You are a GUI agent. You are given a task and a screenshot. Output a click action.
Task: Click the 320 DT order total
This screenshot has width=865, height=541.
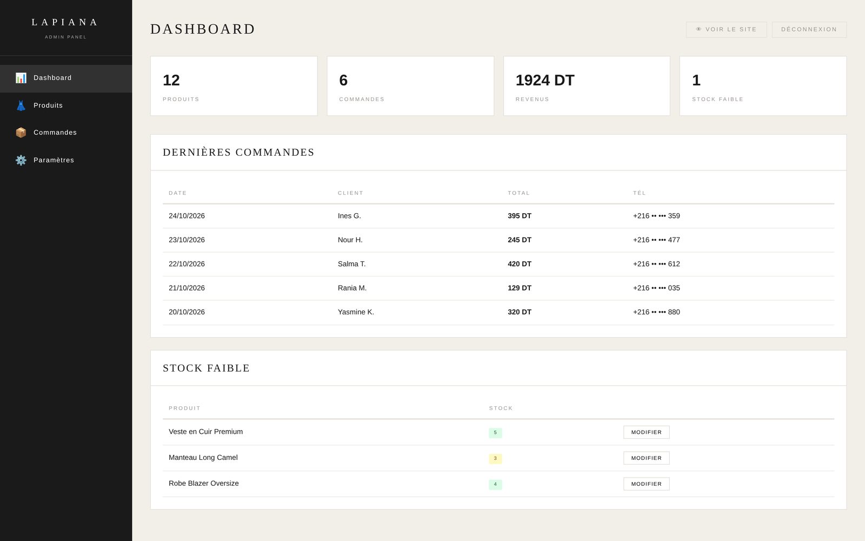click(x=520, y=312)
